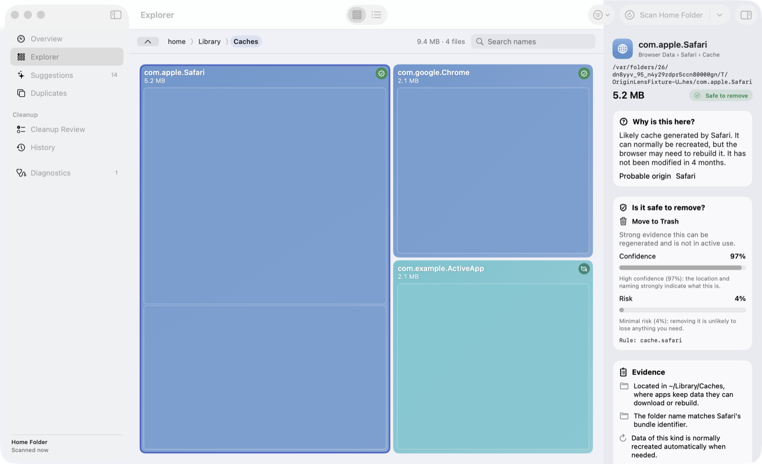Viewport: 762px width, 464px height.
Task: Click the Browser Data › Safari › Cache path
Action: [679, 55]
